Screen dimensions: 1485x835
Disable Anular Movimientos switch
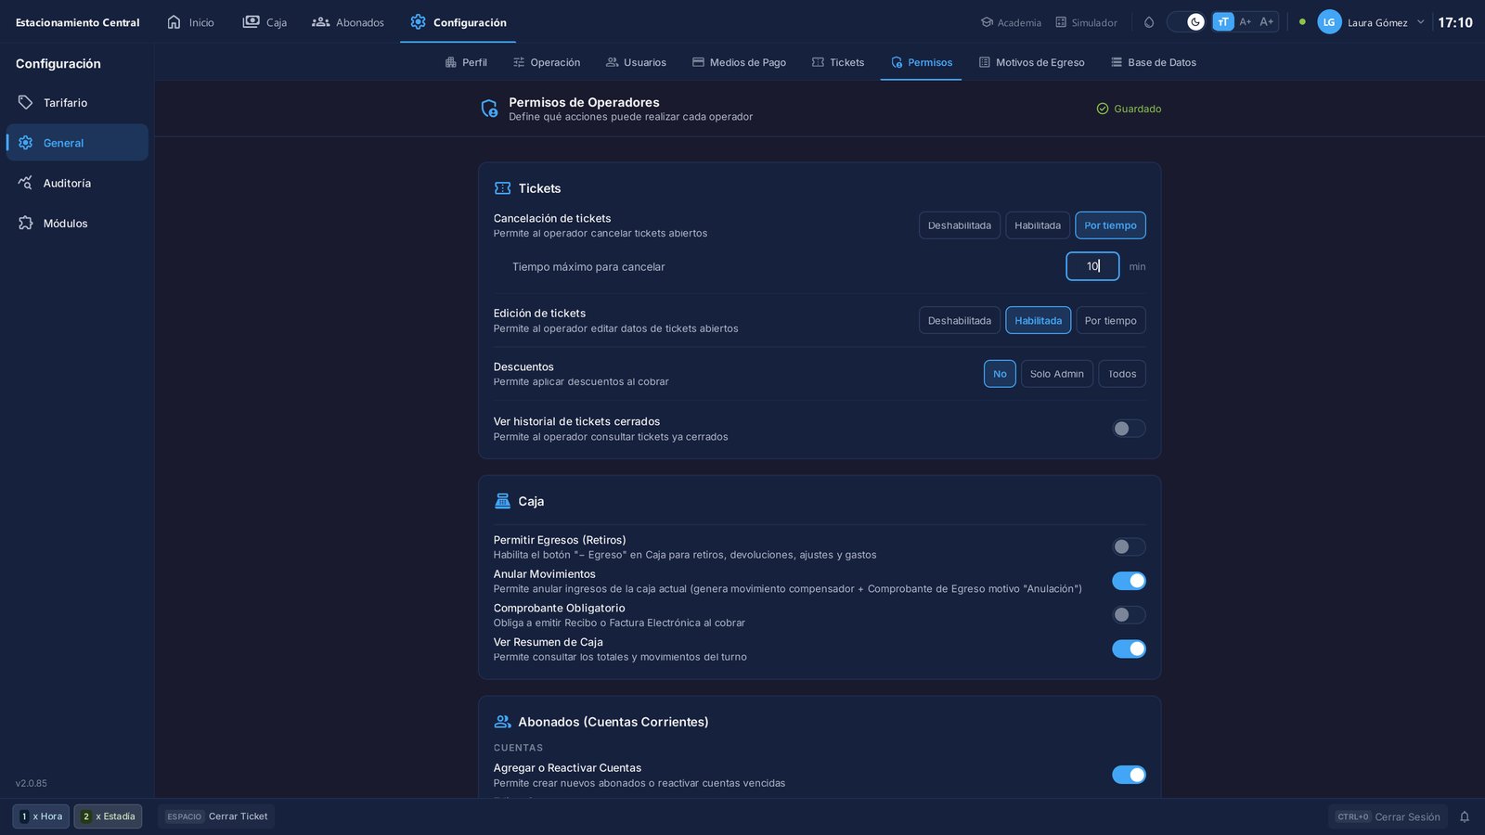click(x=1129, y=581)
